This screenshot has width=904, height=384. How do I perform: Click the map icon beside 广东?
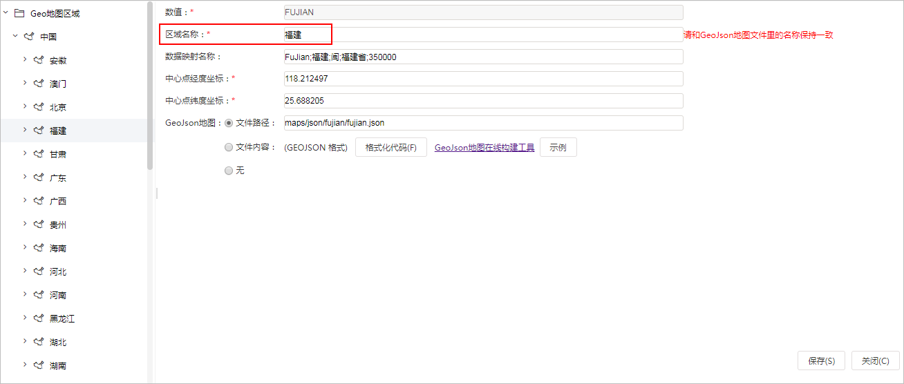39,177
